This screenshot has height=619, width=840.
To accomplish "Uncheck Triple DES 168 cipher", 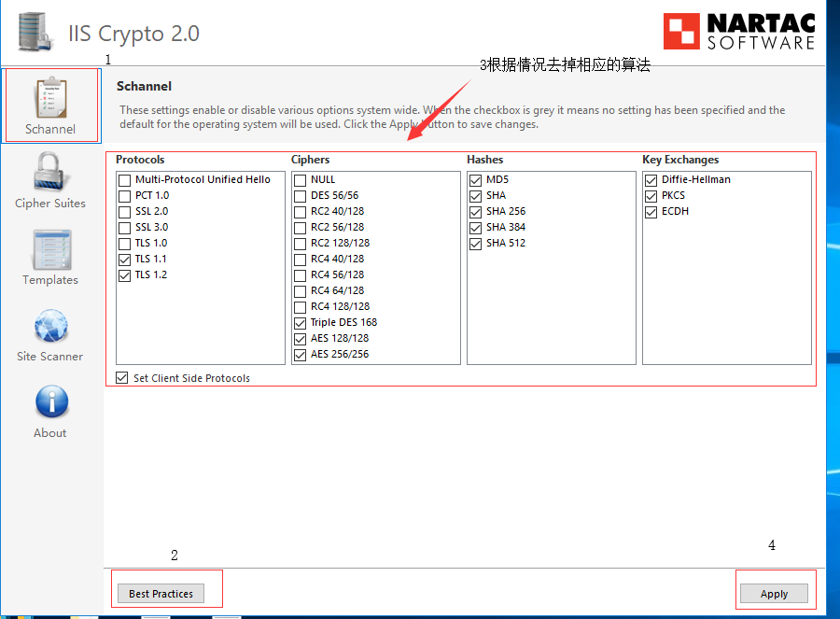I will point(300,323).
